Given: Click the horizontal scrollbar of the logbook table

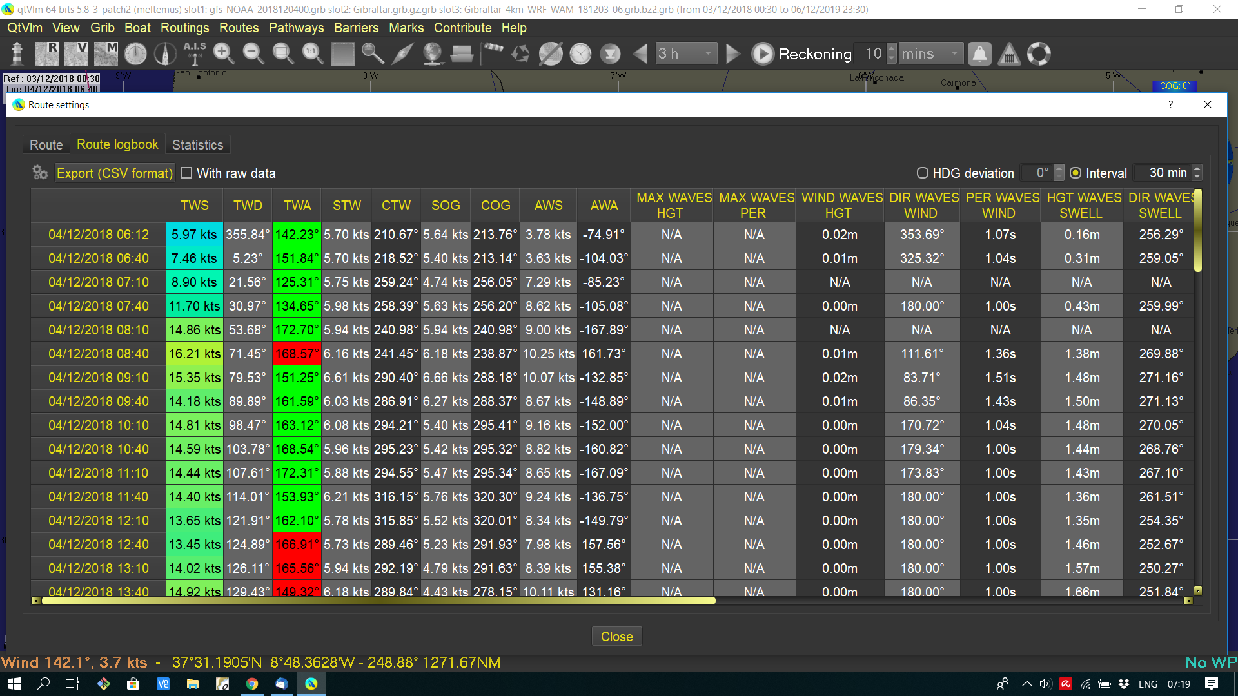Looking at the screenshot, I should click(x=377, y=600).
